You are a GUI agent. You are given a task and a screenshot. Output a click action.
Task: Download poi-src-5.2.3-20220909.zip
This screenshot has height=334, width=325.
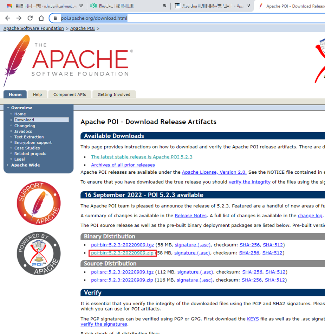point(122,280)
